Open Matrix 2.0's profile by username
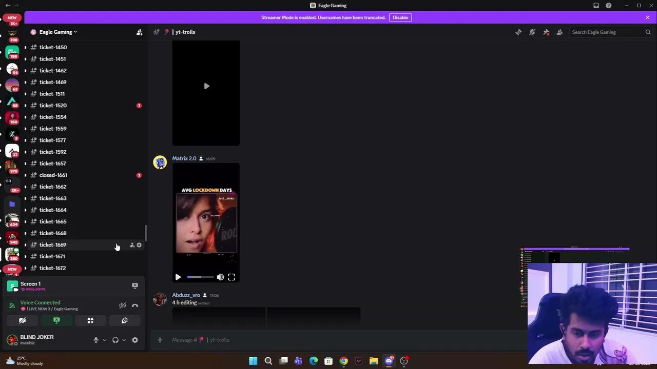 [x=184, y=158]
